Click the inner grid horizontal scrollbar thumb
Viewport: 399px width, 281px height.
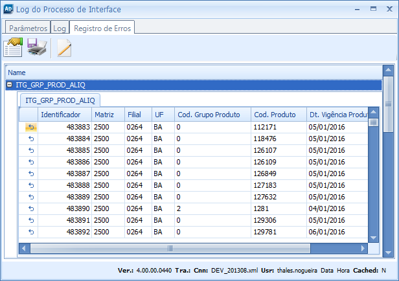[170, 248]
